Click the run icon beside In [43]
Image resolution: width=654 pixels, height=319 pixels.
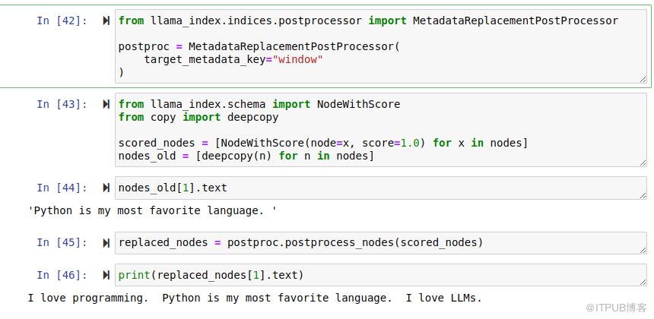[x=106, y=104]
